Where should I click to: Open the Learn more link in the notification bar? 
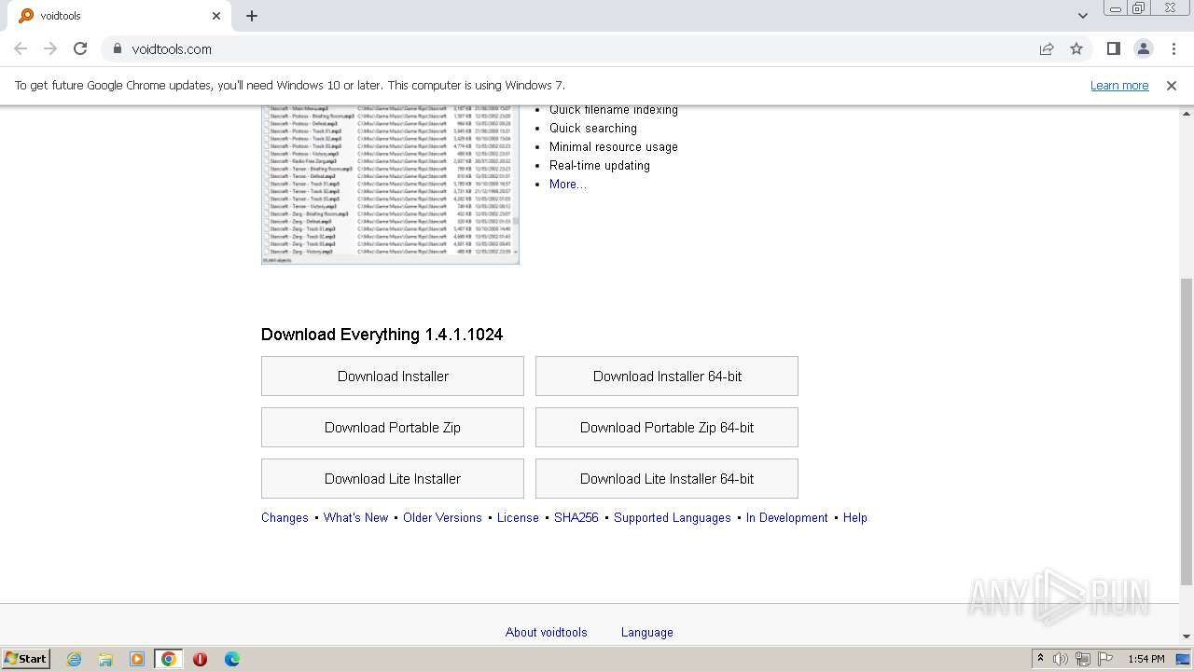pos(1119,85)
